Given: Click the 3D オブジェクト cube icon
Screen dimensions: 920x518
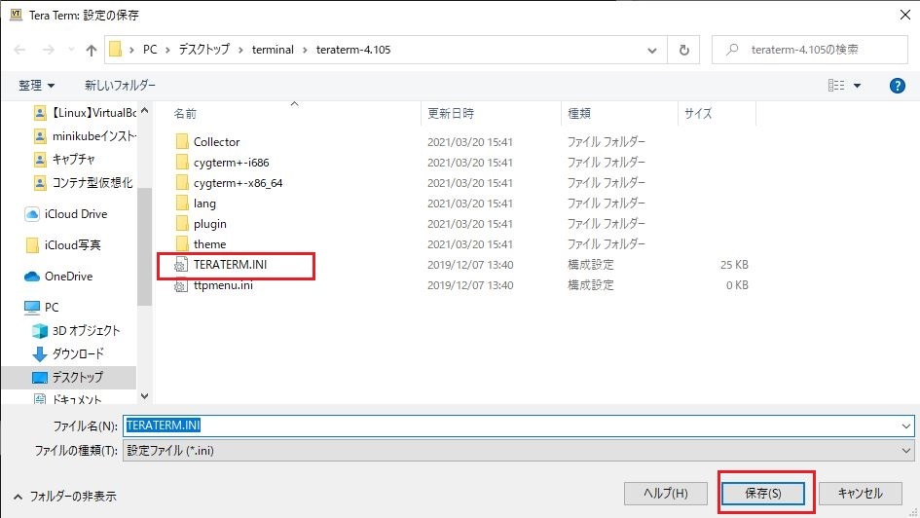Looking at the screenshot, I should 40,331.
